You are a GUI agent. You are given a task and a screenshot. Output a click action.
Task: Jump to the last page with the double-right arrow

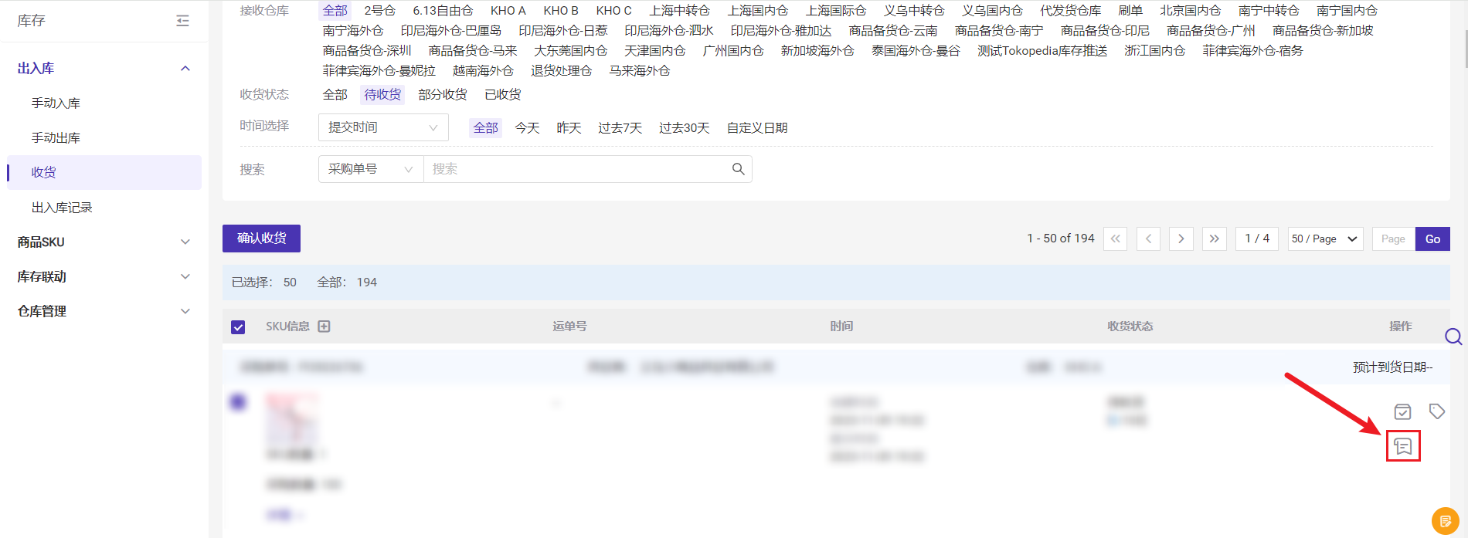[1215, 239]
